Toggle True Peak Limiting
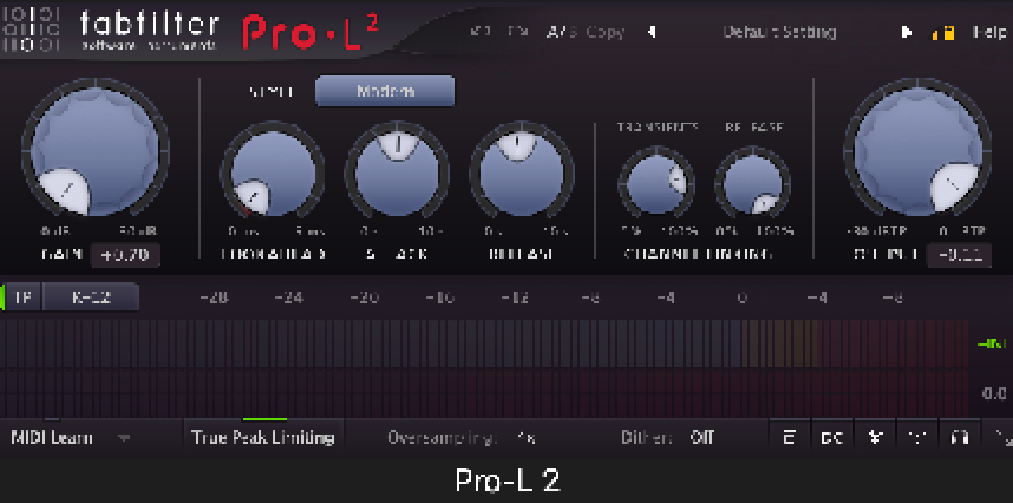Viewport: 1013px width, 503px height. pos(263,438)
